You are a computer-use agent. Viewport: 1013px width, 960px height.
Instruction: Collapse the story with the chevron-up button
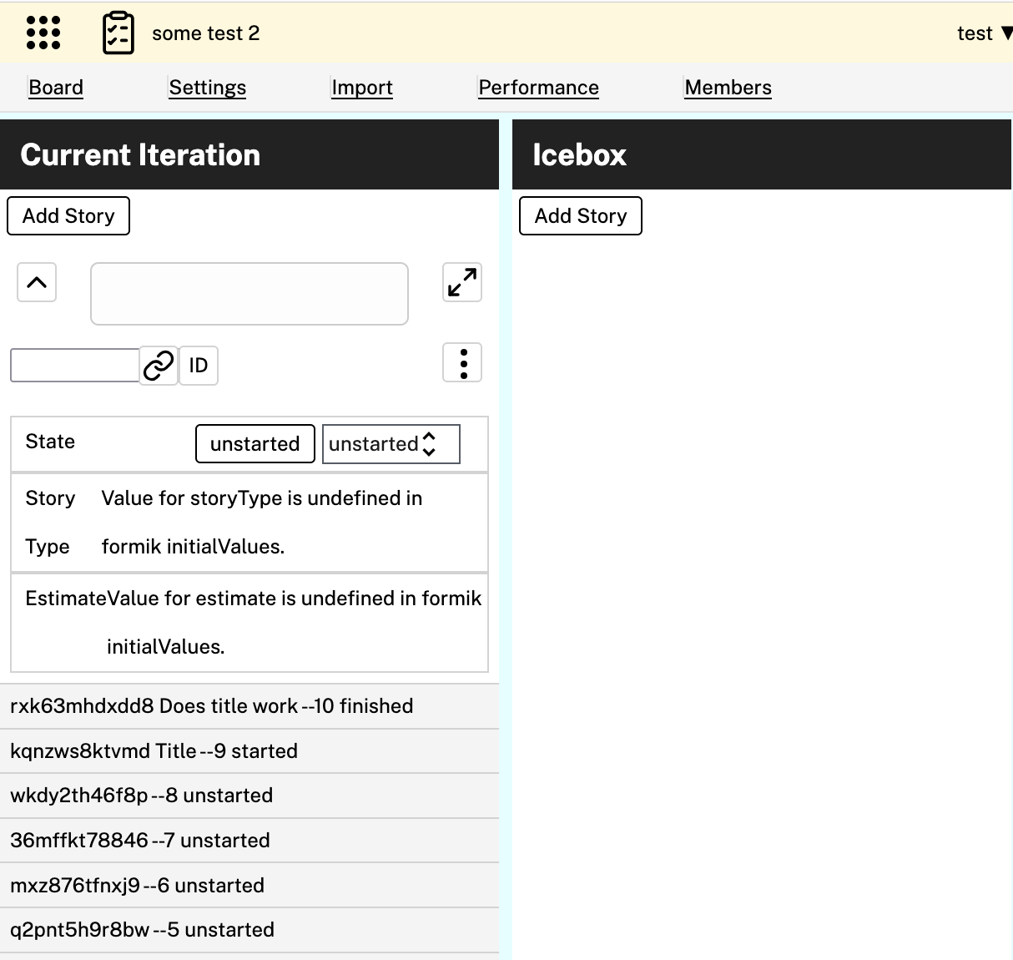point(37,283)
